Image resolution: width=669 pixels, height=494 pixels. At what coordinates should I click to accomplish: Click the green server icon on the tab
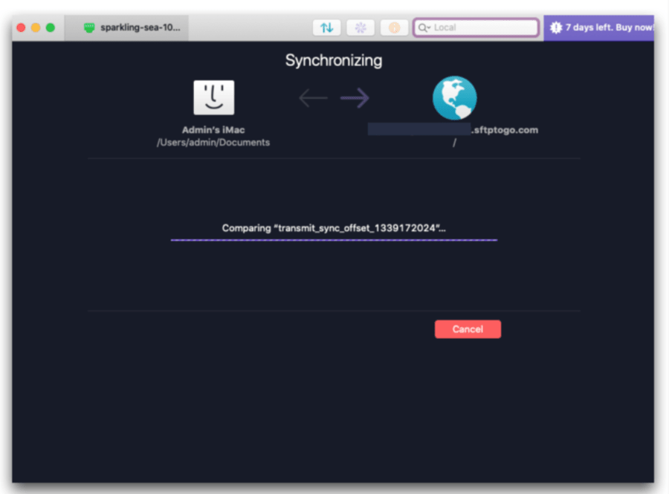89,27
